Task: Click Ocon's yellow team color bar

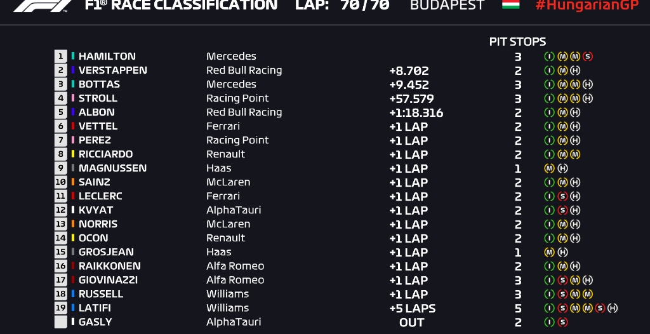Action: (73, 238)
